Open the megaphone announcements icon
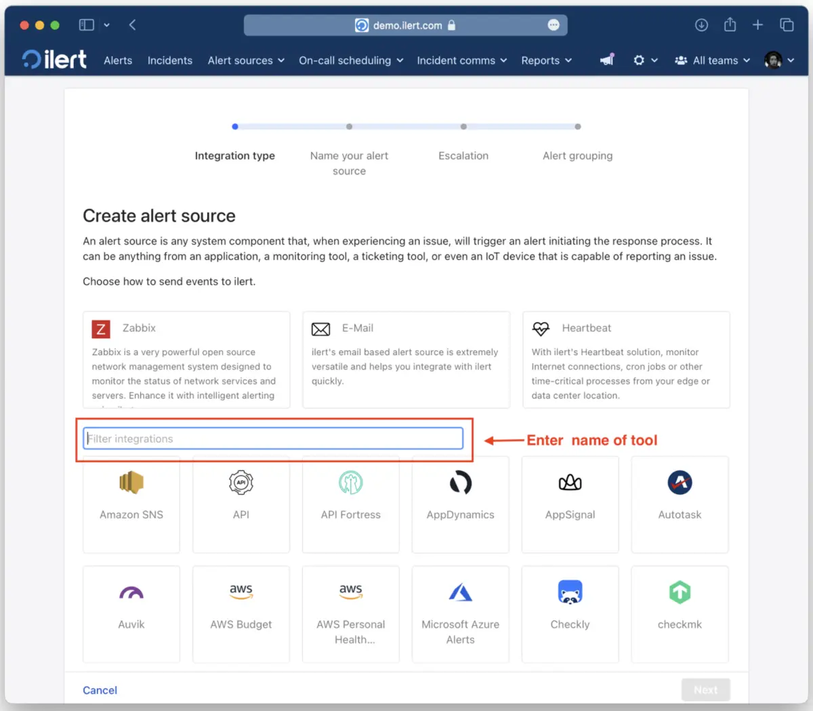813x711 pixels. coord(607,60)
